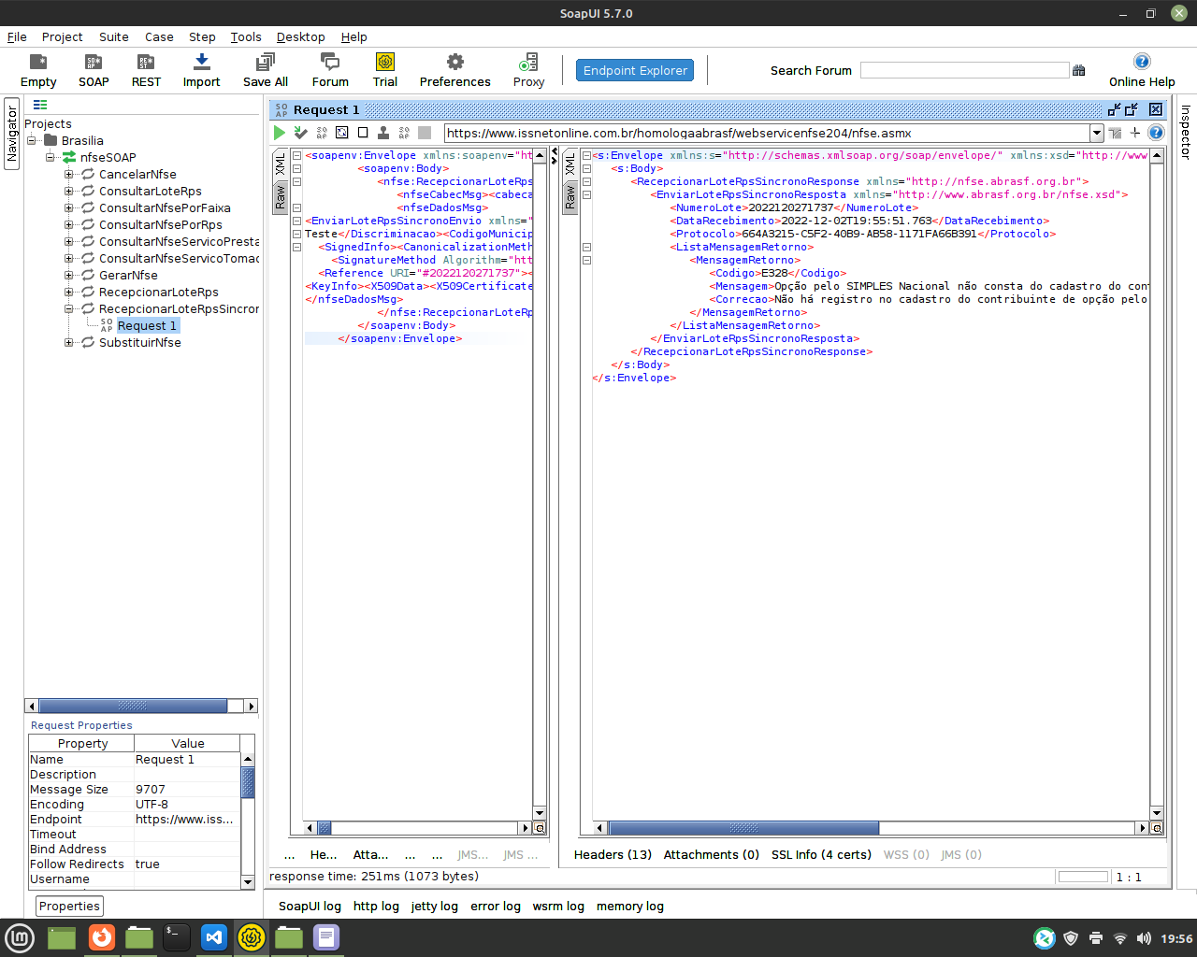
Task: Click plus icon next to endpoint field
Action: coord(1135,133)
